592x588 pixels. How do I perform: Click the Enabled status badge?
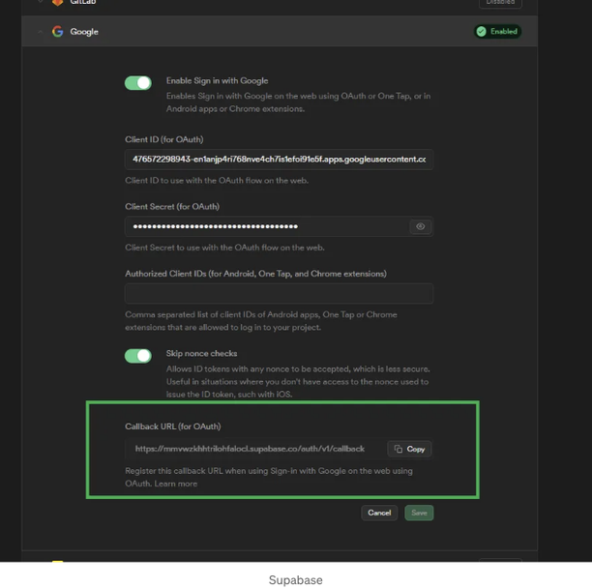point(497,31)
